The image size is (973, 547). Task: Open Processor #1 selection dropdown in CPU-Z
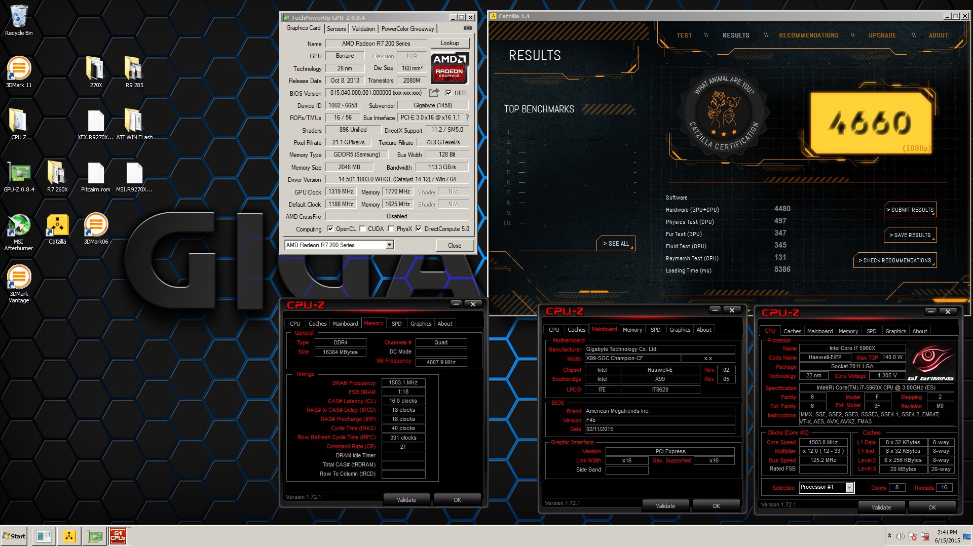(x=850, y=487)
